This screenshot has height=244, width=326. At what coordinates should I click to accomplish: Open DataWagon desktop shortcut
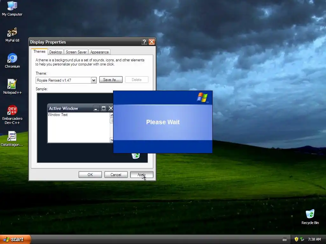click(x=12, y=139)
